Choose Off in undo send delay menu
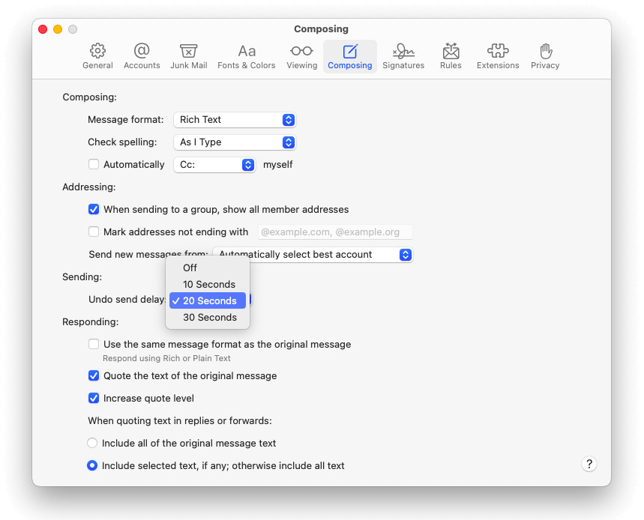Image resolution: width=644 pixels, height=520 pixels. 208,267
